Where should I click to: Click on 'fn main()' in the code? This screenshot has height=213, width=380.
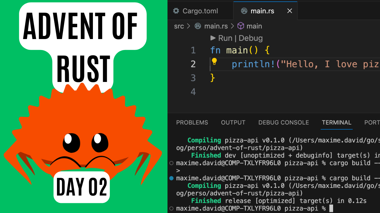[x=234, y=50]
